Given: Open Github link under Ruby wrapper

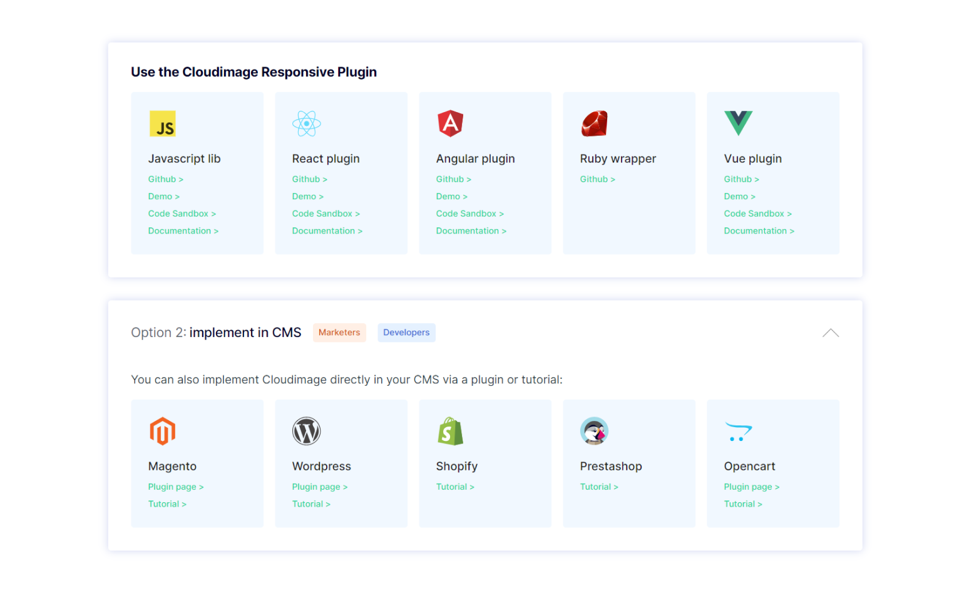Looking at the screenshot, I should tap(598, 179).
